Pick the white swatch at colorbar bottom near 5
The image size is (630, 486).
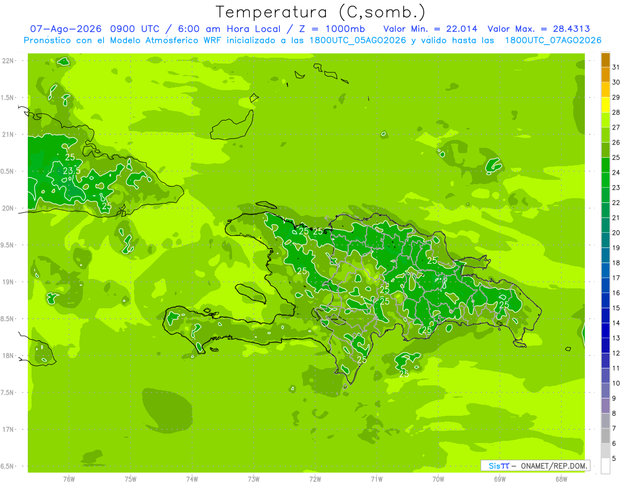click(x=605, y=466)
